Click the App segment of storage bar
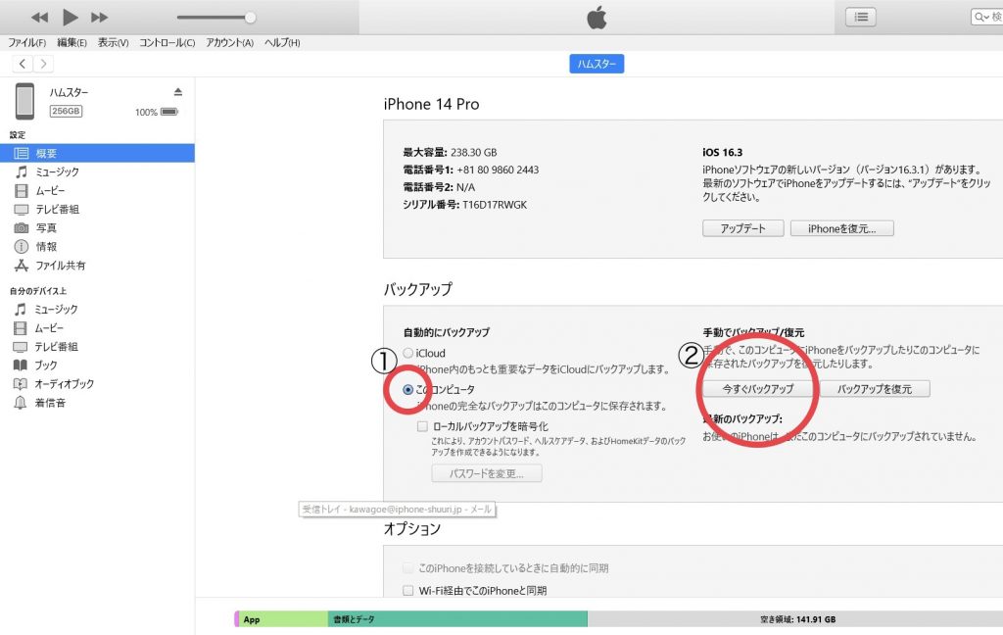1003x635 pixels. click(x=281, y=619)
